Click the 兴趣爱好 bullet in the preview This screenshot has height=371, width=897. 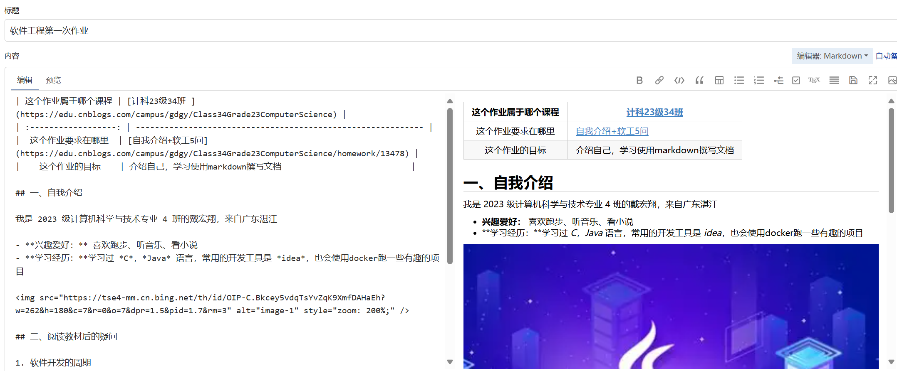(557, 222)
